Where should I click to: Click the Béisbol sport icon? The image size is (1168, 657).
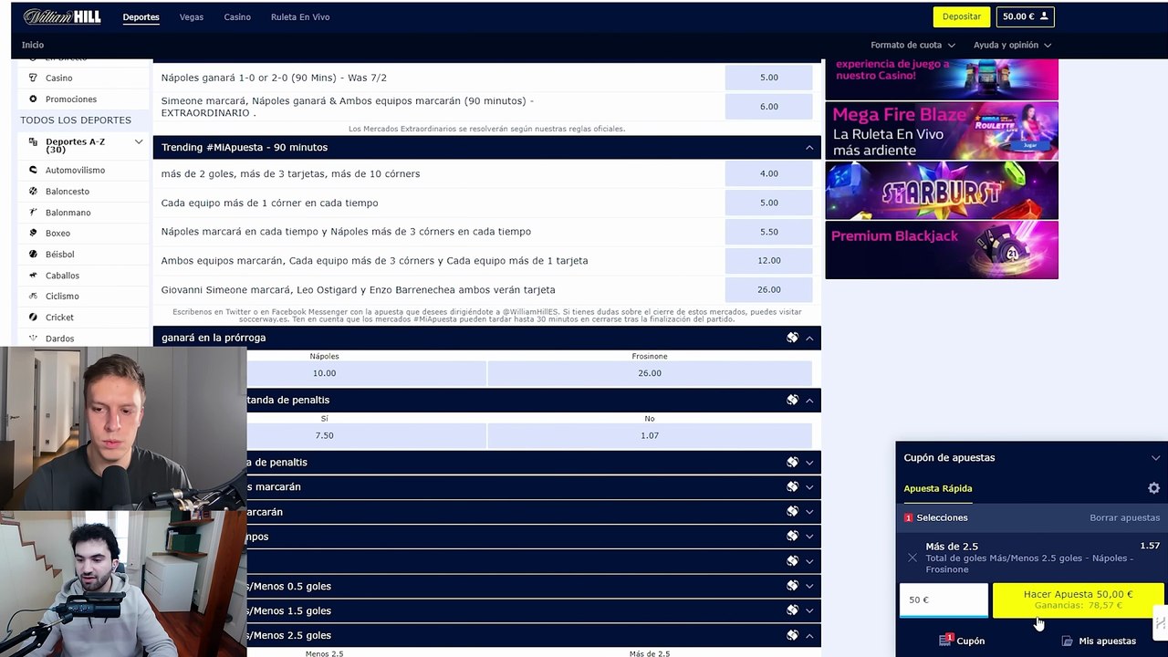tap(34, 254)
